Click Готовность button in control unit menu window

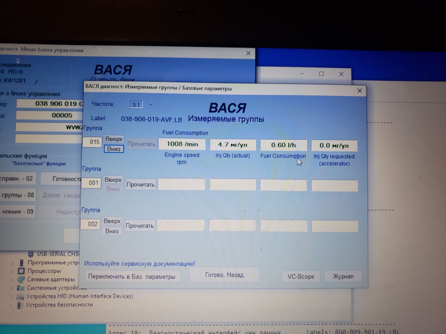(61, 179)
